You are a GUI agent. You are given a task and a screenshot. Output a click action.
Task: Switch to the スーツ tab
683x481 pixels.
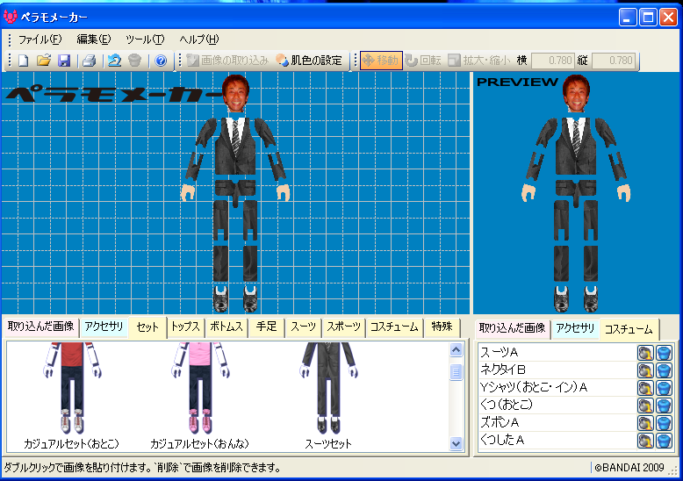(x=303, y=327)
